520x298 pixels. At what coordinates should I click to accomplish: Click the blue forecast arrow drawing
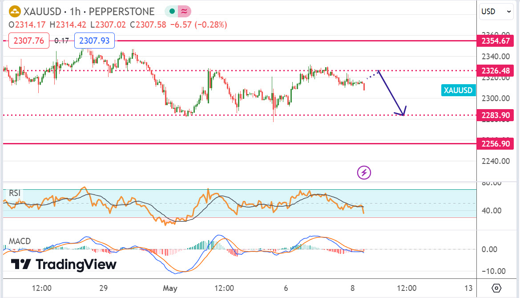[392, 94]
